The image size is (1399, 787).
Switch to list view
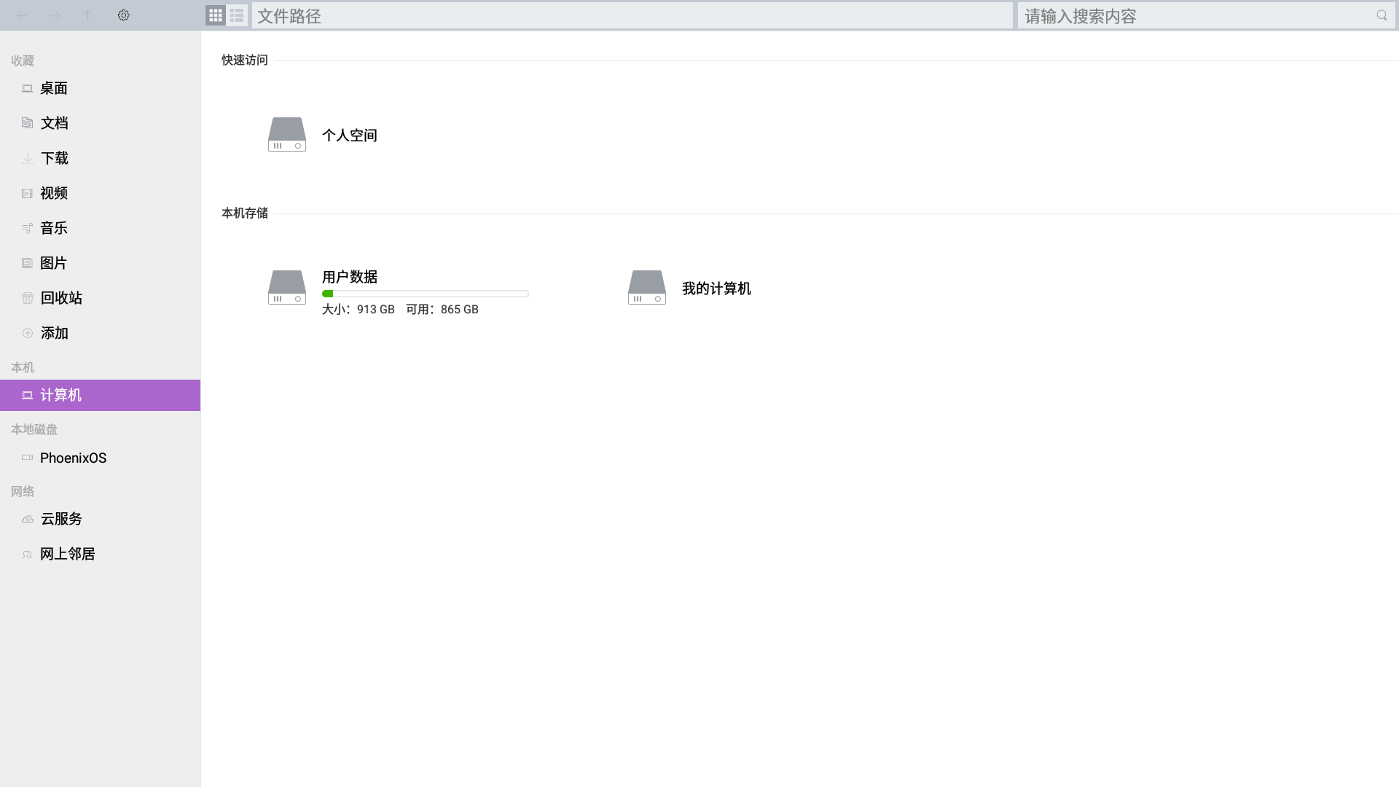pos(237,15)
